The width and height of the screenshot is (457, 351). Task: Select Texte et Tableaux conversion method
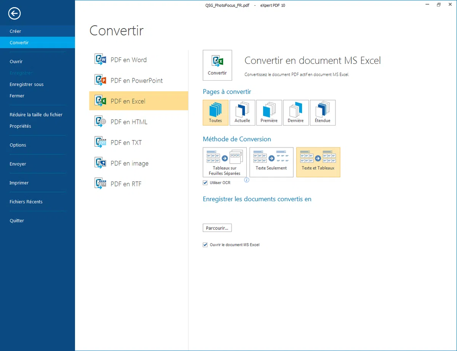click(x=318, y=162)
